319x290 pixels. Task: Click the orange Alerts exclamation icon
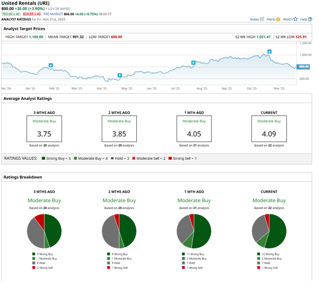[278, 19]
